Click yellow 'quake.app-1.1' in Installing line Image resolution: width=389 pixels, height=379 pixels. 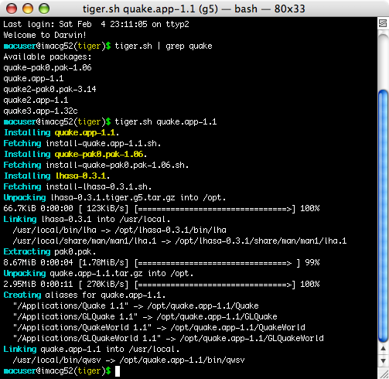[85, 132]
